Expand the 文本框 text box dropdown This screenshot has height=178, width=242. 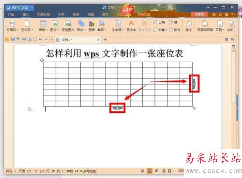[x=123, y=30]
